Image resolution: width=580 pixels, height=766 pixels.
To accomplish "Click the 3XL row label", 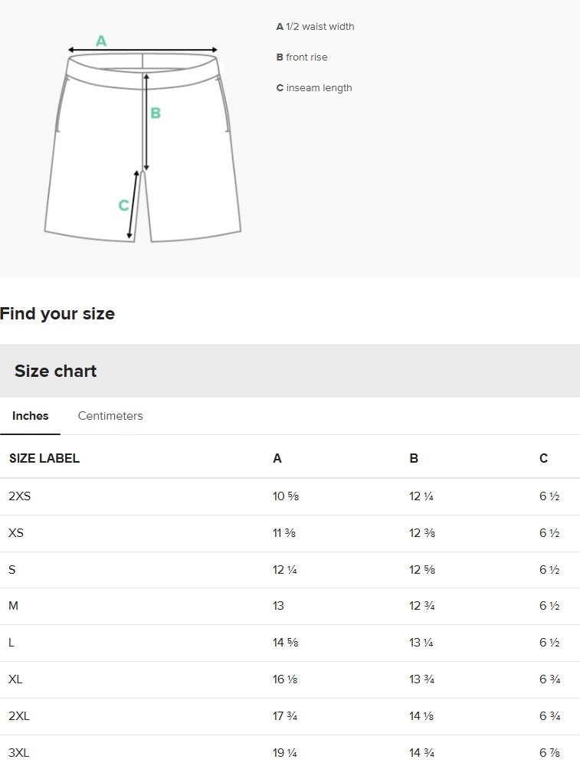I will (x=18, y=753).
